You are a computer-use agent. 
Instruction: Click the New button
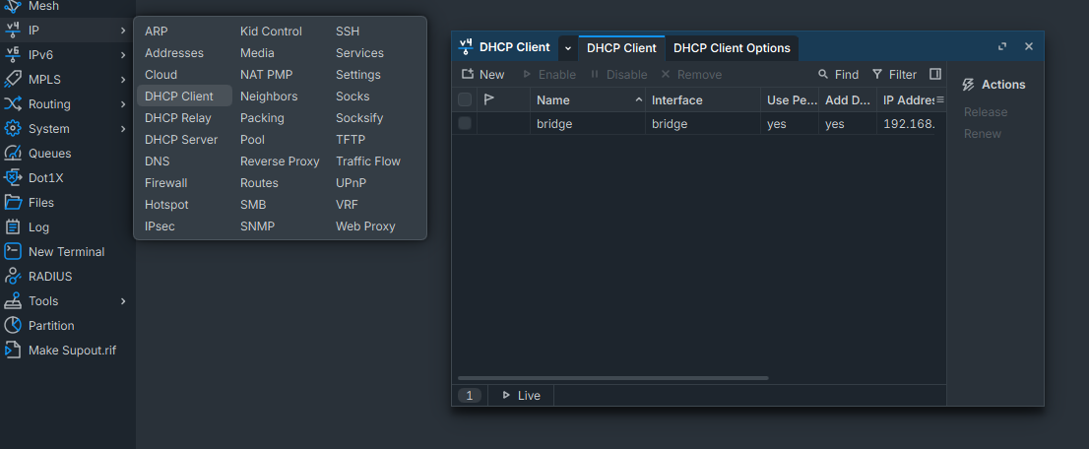482,75
